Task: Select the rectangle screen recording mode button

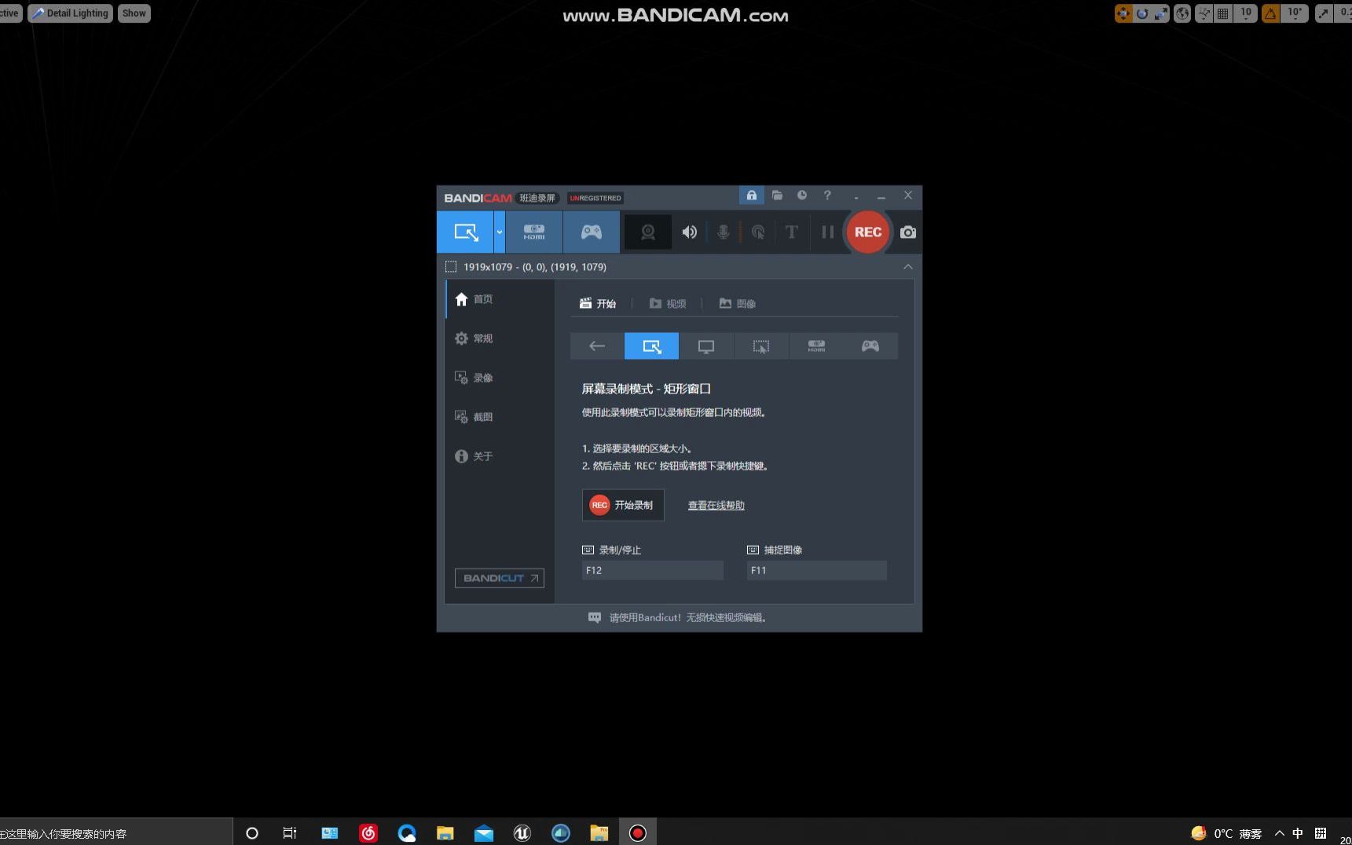Action: click(x=465, y=232)
